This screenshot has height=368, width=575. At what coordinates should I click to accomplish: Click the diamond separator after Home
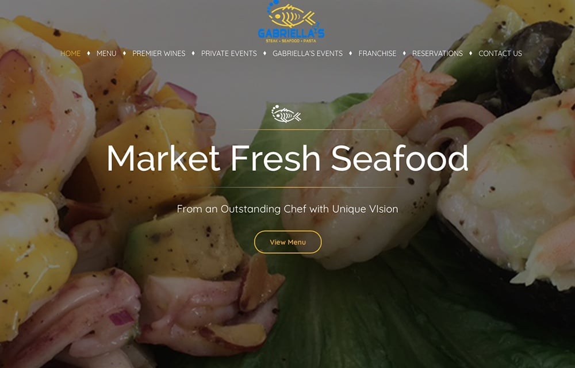pos(89,53)
